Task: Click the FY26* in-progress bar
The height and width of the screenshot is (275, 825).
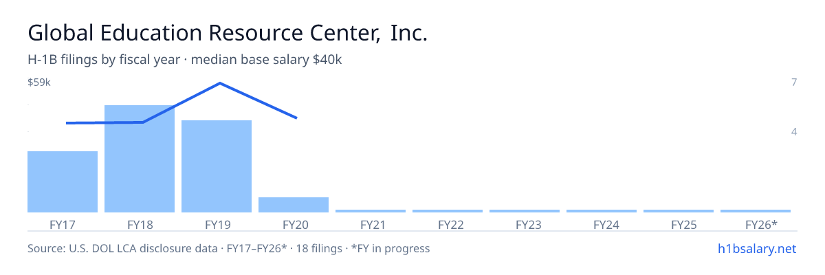Action: coord(756,211)
